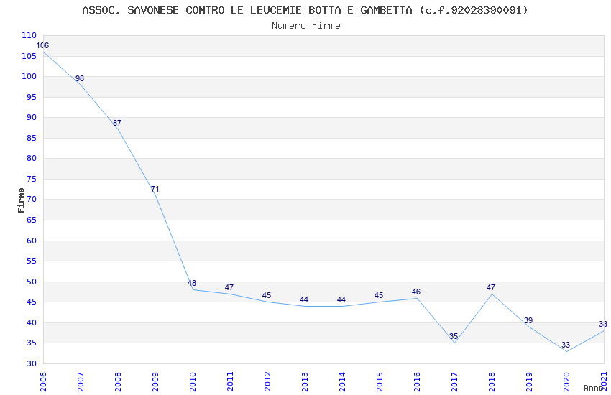
Task: Select the Numero Firme subtitle
Action: pos(306,26)
